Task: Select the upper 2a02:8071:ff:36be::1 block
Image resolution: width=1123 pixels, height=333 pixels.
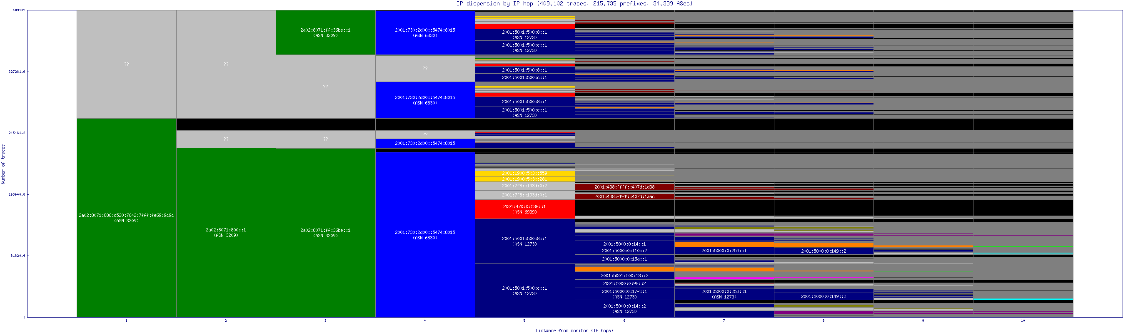Action: click(x=326, y=33)
